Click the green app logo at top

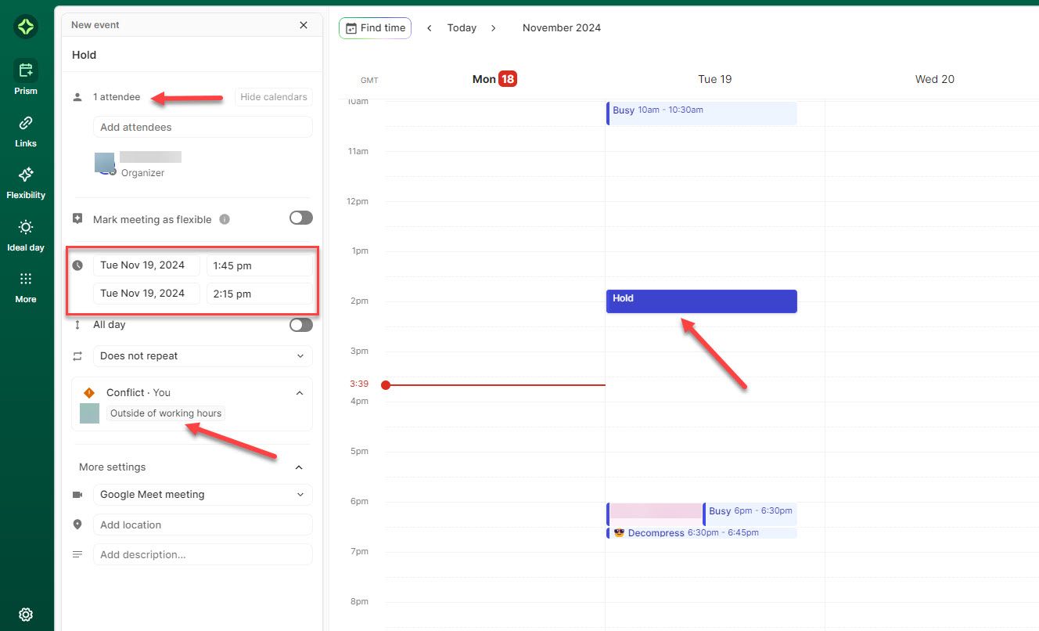click(26, 27)
